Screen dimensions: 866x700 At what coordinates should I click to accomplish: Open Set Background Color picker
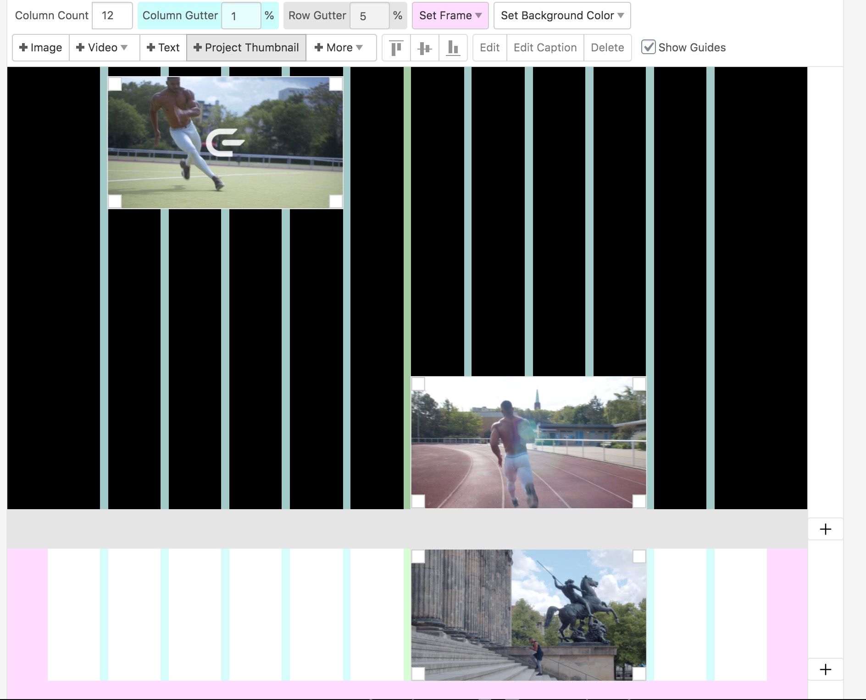tap(562, 16)
